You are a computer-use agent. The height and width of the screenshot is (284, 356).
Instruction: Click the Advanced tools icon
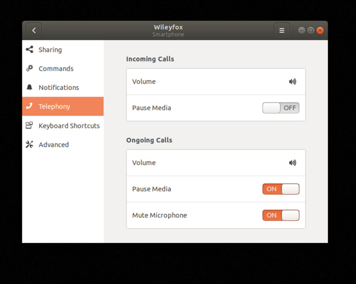(30, 145)
